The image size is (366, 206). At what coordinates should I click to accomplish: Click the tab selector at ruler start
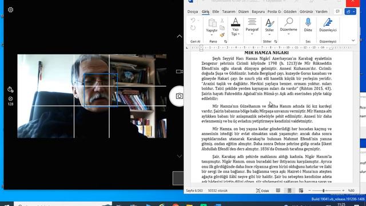(x=187, y=47)
